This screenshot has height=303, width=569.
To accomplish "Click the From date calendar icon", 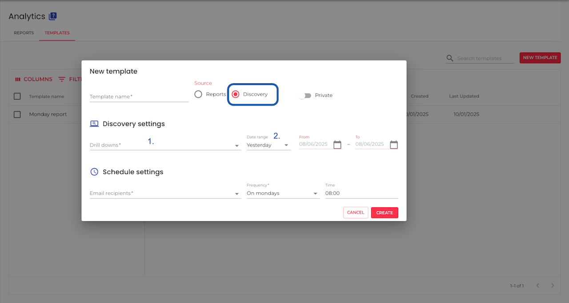I will click(x=337, y=145).
